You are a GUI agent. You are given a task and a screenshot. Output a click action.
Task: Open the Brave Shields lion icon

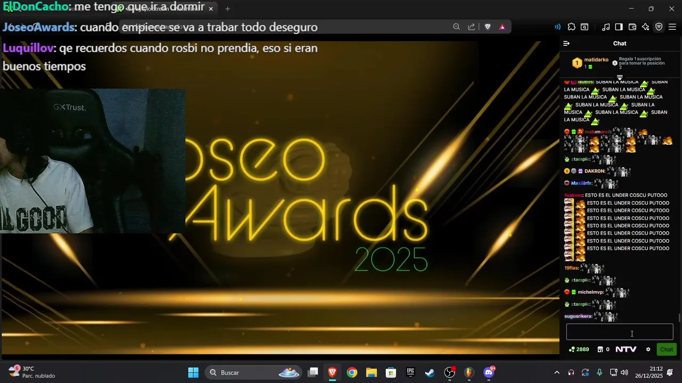pyautogui.click(x=488, y=27)
